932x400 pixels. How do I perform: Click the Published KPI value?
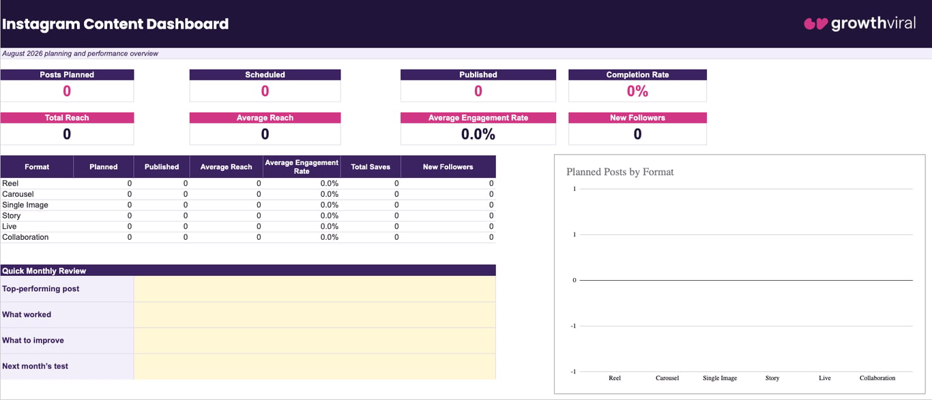[478, 91]
